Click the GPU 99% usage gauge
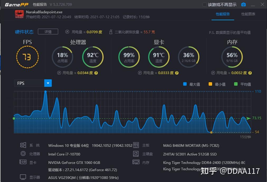The width and height of the screenshot is (267, 182). click(129, 57)
